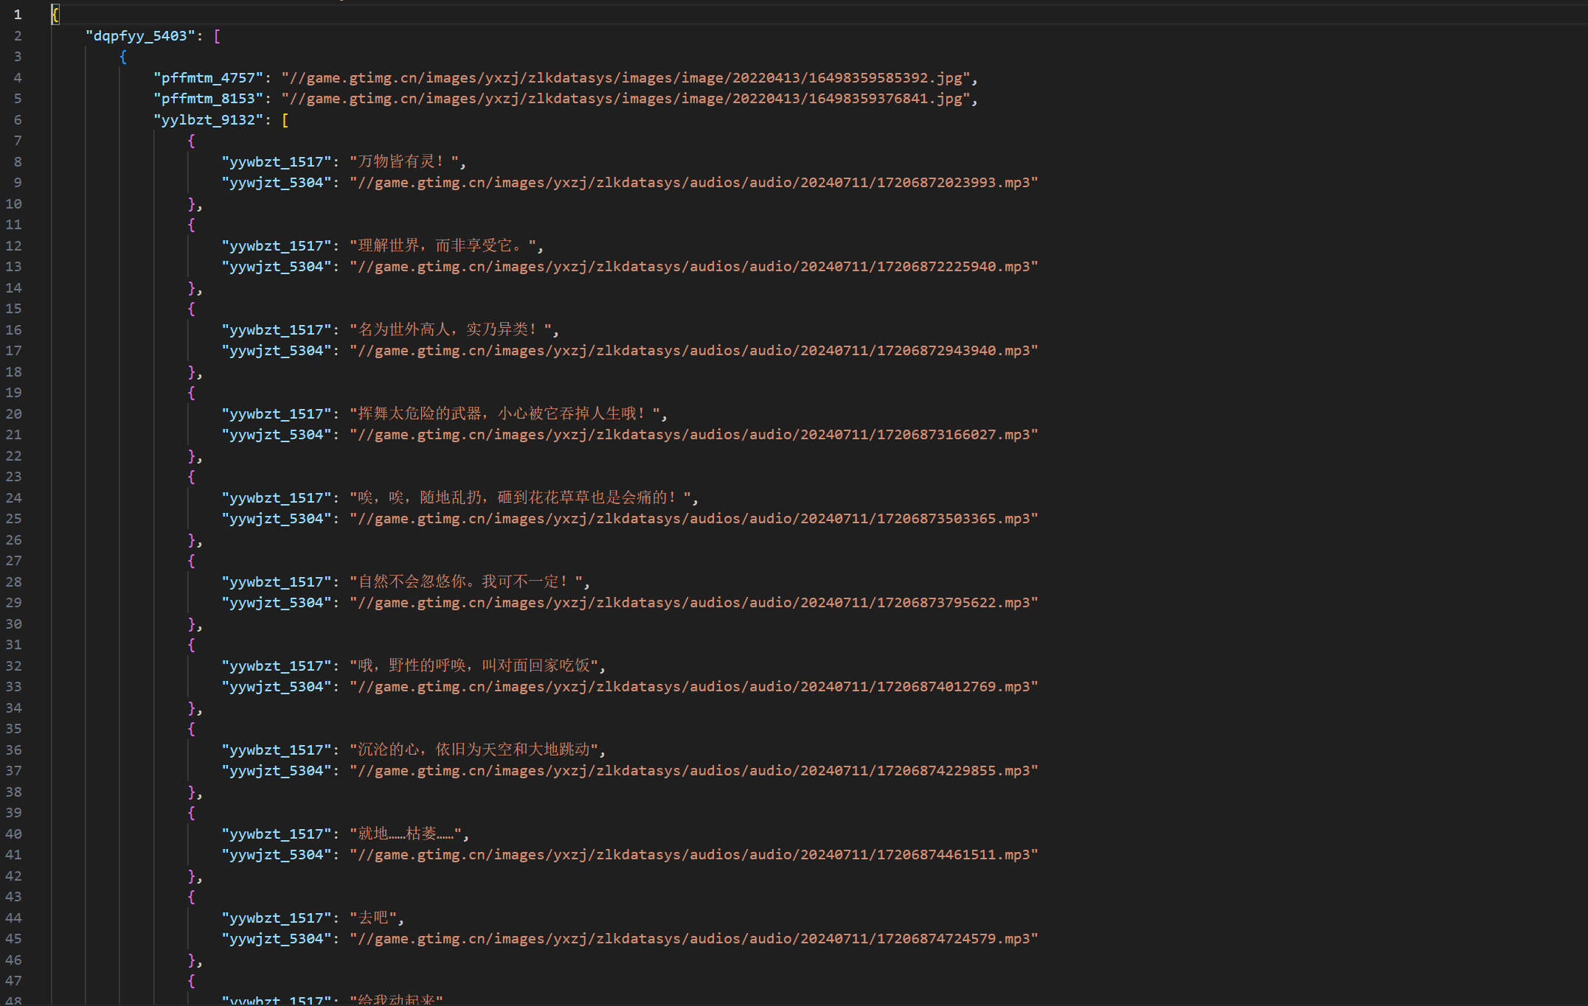Open the audio URL ending in 17206872023993.mp3
This screenshot has height=1006, width=1588.
693,183
